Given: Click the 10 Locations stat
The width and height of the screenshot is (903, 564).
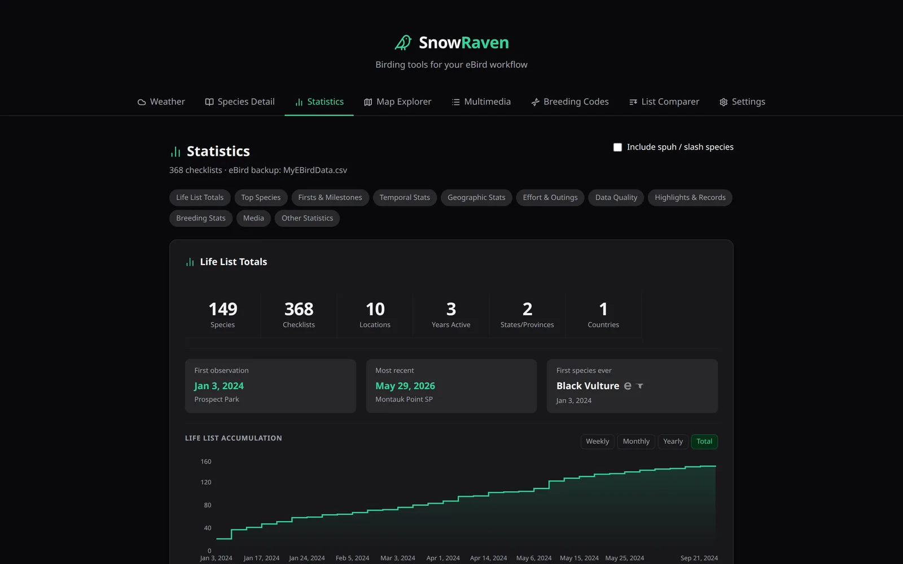Looking at the screenshot, I should (375, 315).
